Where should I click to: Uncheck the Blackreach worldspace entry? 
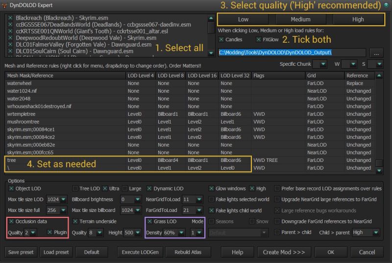(x=10, y=18)
